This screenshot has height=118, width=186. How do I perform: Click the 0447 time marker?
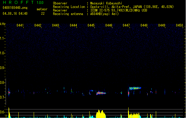(126, 25)
